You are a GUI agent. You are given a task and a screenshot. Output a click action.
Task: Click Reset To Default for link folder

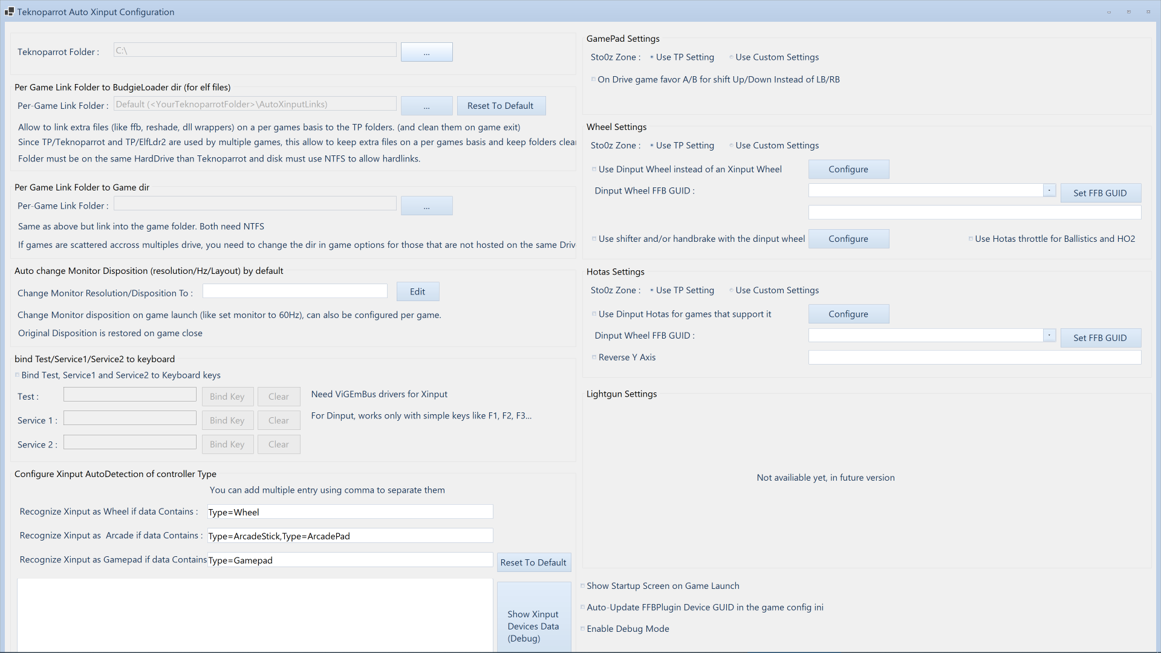coord(501,106)
